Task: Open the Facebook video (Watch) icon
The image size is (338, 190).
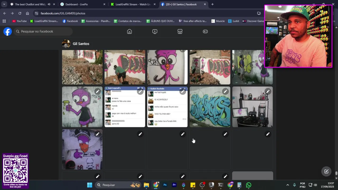Action: tap(155, 31)
